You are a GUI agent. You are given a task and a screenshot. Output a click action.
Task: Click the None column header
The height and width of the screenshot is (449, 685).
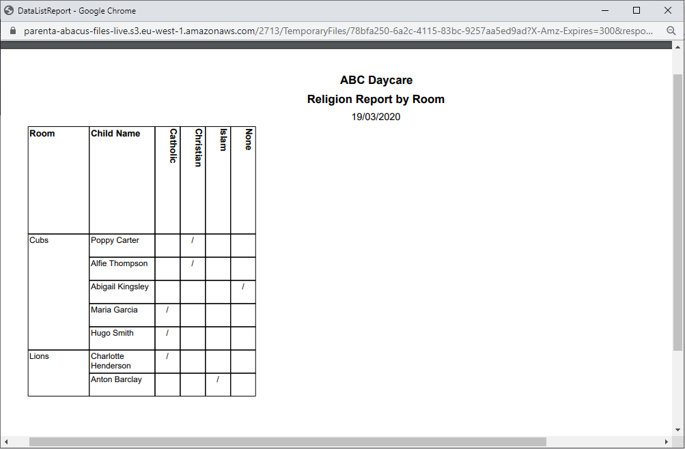tap(243, 180)
